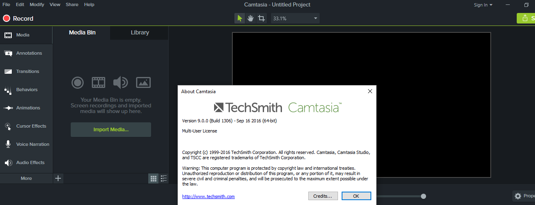Image resolution: width=535 pixels, height=205 pixels.
Task: Click the image picture icon in bin
Action: tap(143, 83)
